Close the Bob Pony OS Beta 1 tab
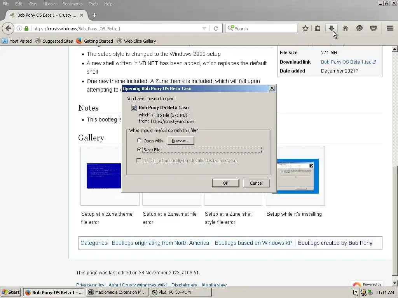The image size is (398, 298). (x=82, y=15)
